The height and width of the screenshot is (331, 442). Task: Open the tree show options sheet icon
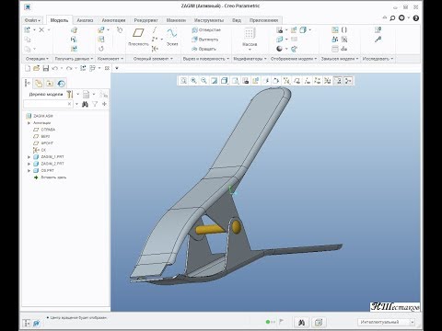(x=87, y=94)
